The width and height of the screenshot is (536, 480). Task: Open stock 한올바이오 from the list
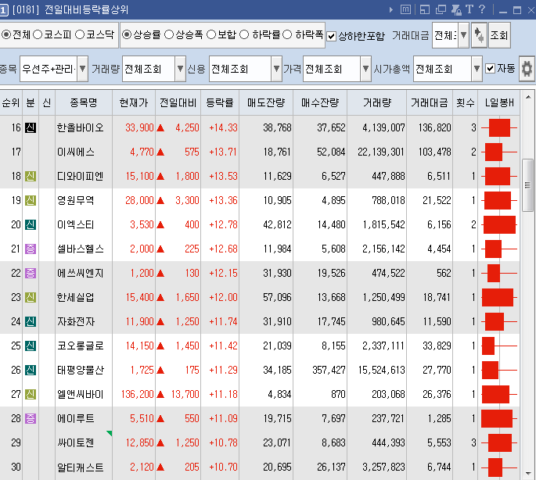81,127
